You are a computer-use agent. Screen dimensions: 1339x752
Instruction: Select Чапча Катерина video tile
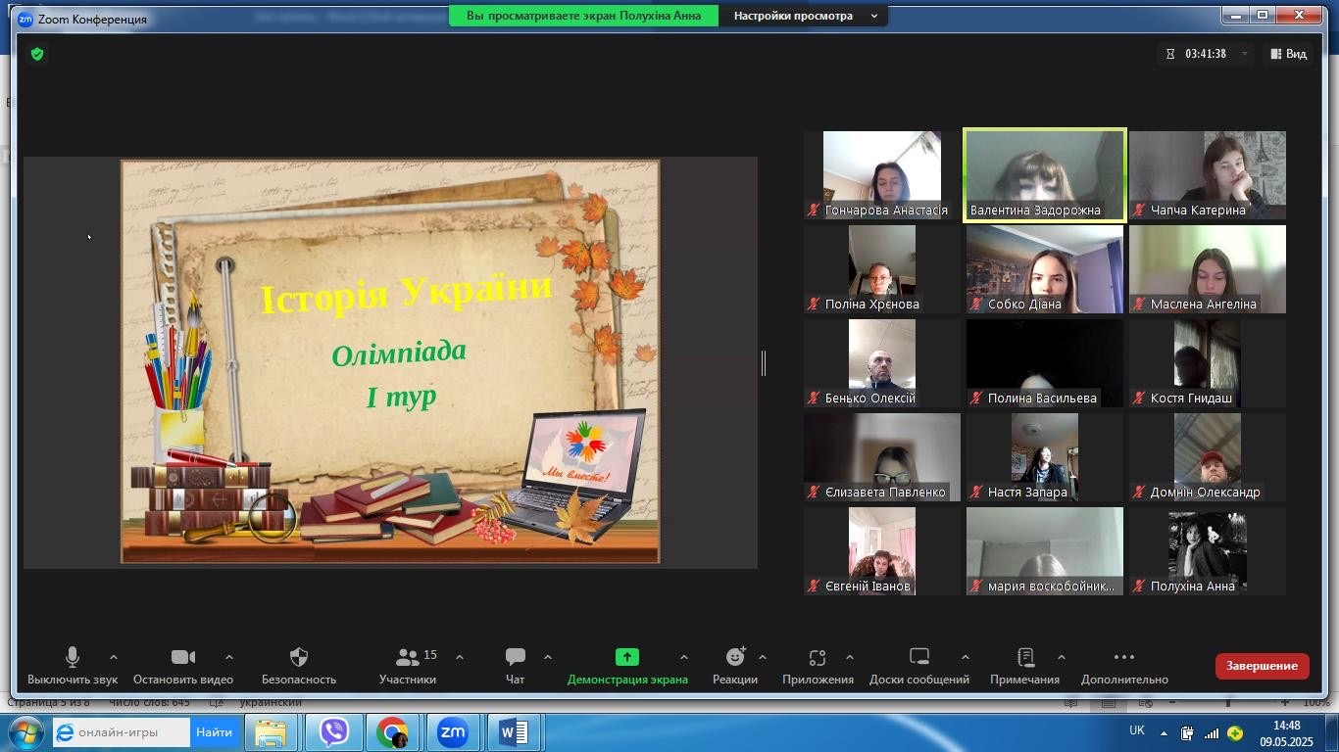(x=1208, y=175)
